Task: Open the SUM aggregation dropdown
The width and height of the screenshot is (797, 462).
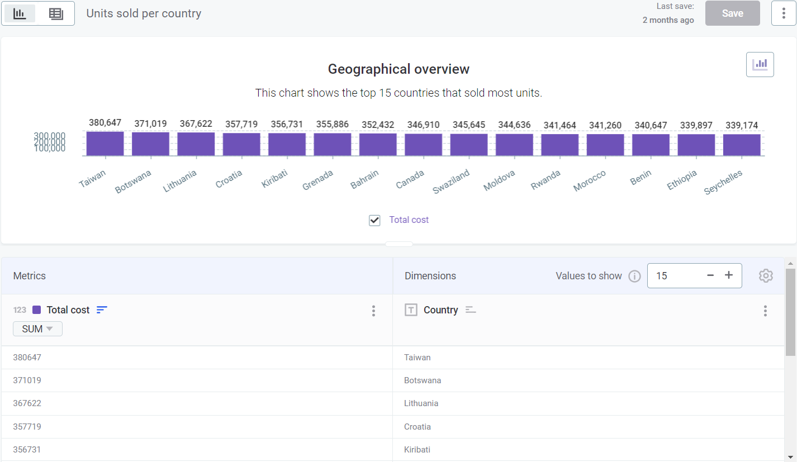Action: tap(37, 328)
